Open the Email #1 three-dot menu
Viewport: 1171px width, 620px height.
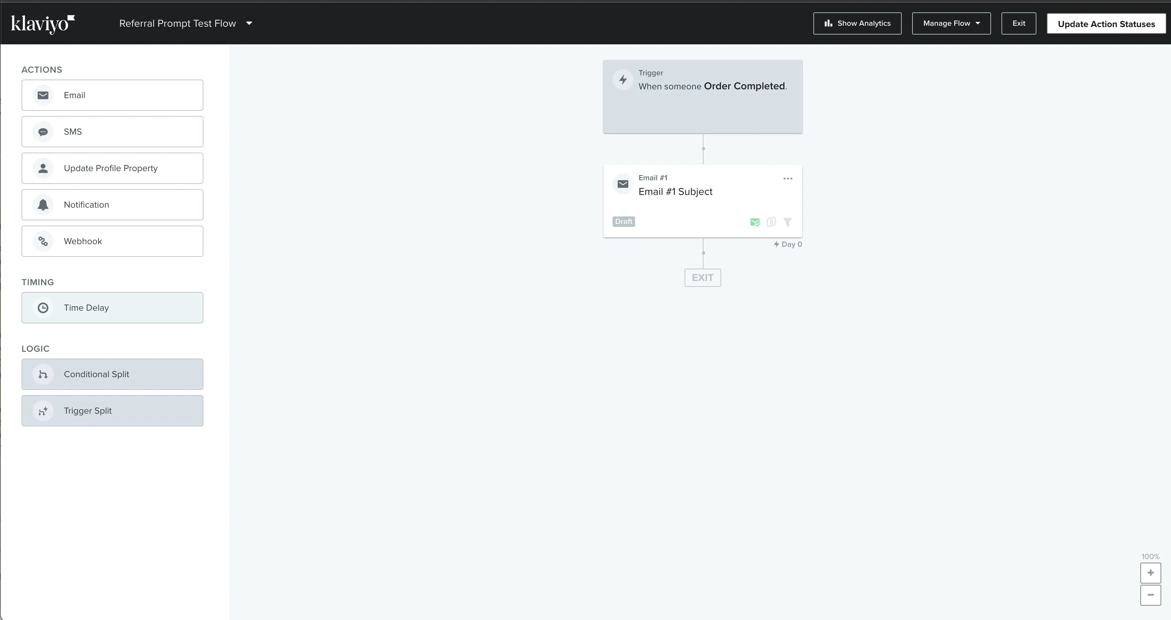tap(788, 179)
